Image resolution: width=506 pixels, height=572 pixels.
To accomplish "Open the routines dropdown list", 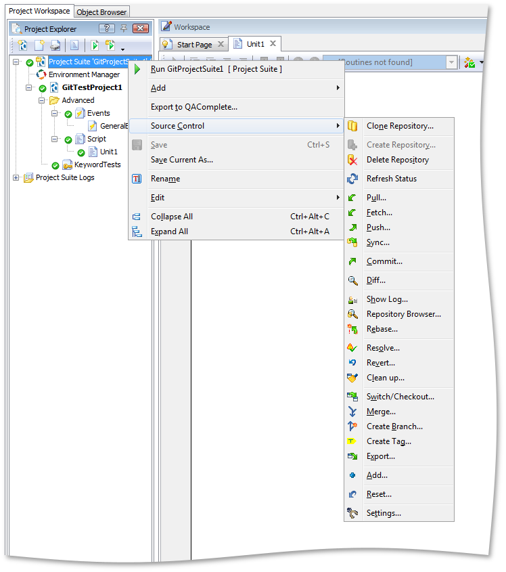I will [x=451, y=62].
